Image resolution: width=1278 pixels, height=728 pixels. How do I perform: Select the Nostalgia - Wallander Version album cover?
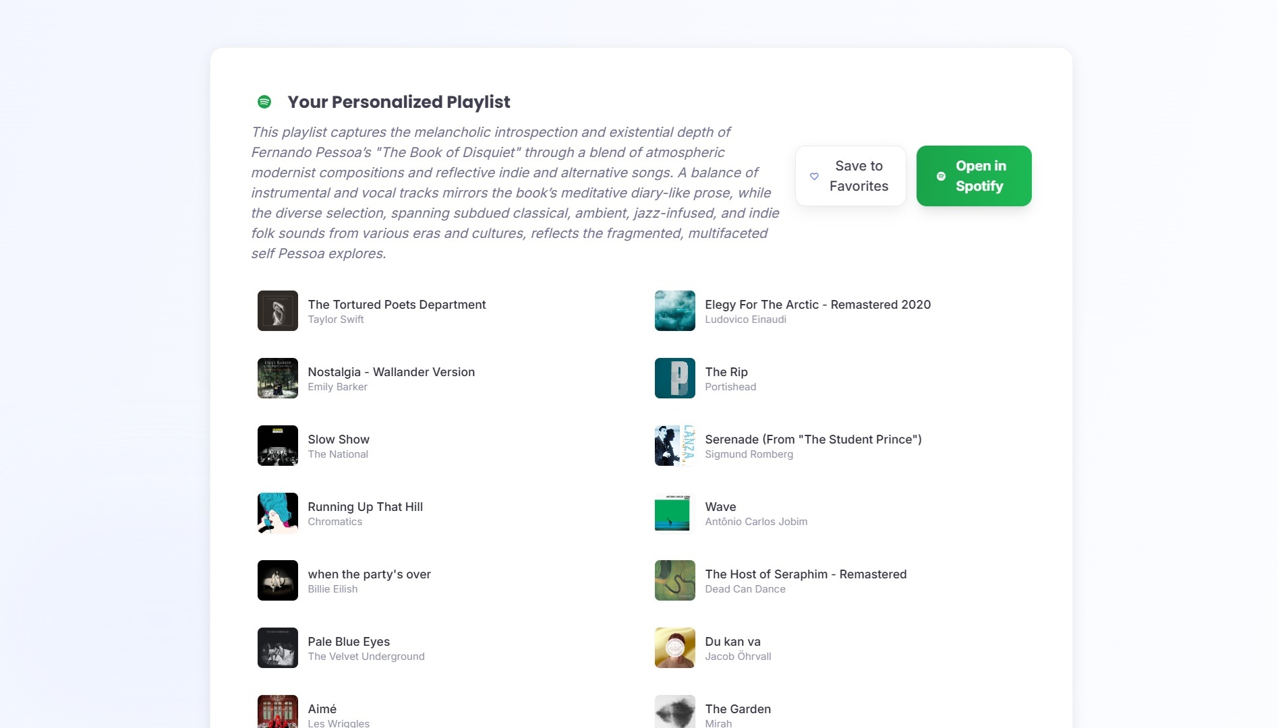click(278, 378)
